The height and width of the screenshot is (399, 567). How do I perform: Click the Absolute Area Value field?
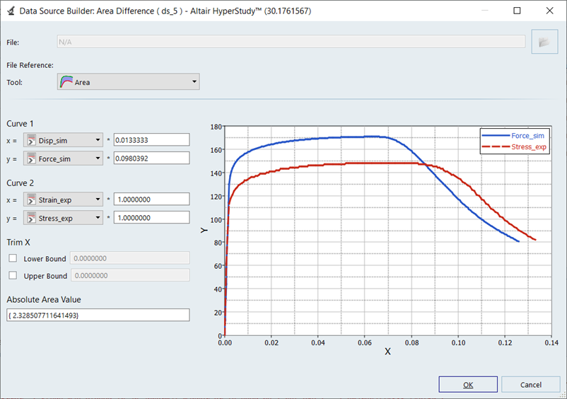(x=98, y=316)
